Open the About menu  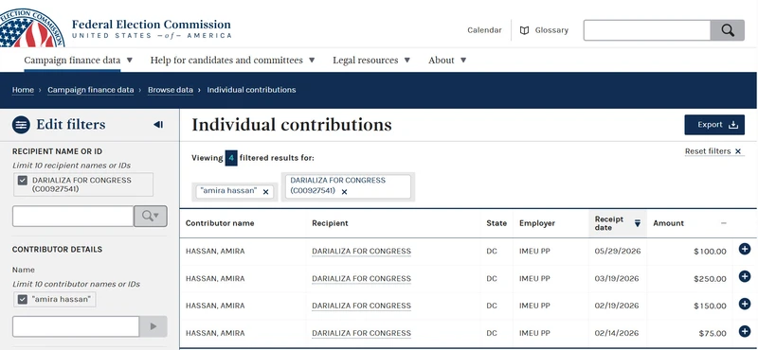(447, 61)
